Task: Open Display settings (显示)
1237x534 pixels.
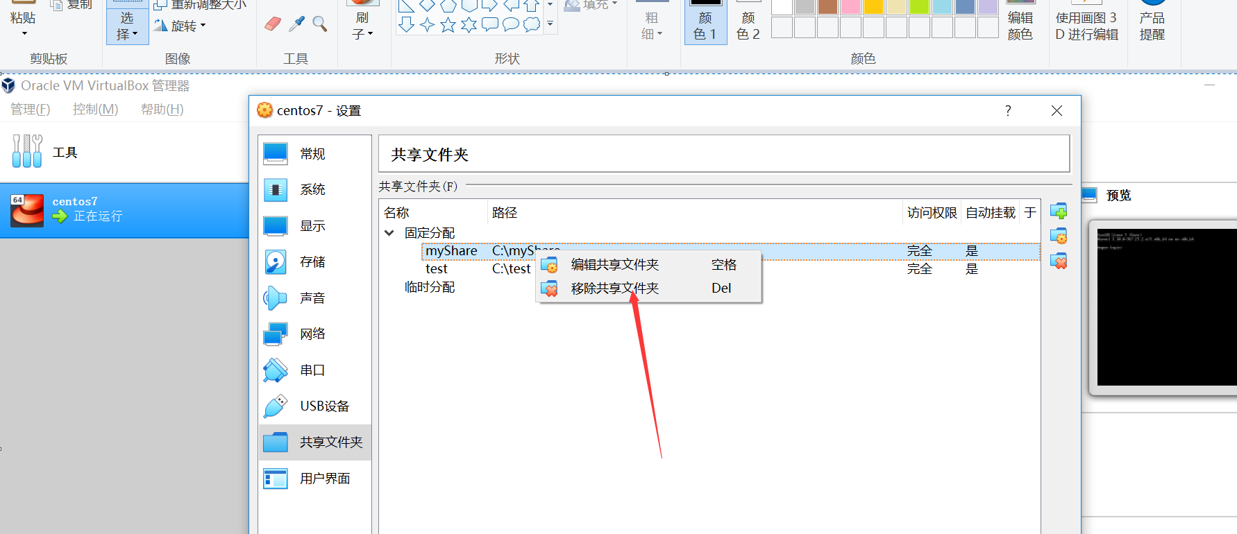Action: point(315,225)
